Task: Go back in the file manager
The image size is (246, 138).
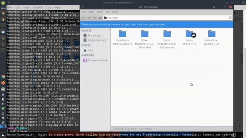Action: (x=83, y=18)
